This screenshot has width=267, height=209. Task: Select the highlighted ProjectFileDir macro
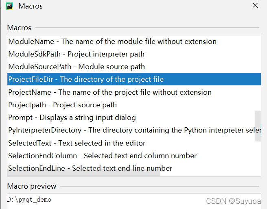pyautogui.click(x=86, y=79)
